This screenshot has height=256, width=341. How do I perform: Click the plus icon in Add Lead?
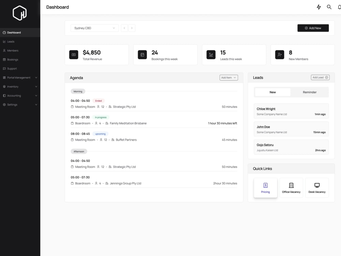pyautogui.click(x=326, y=77)
